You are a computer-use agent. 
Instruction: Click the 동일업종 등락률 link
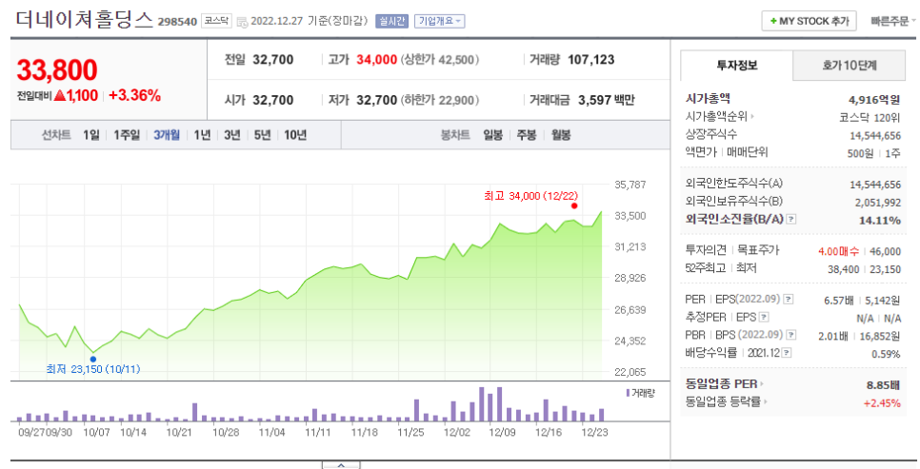(723, 402)
